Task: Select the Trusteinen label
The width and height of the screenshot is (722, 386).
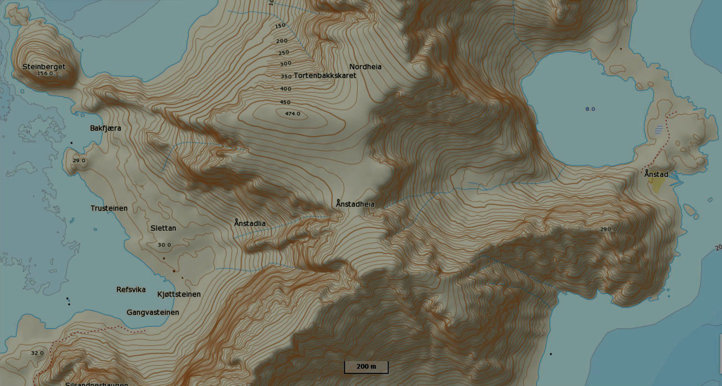Action: pos(109,208)
